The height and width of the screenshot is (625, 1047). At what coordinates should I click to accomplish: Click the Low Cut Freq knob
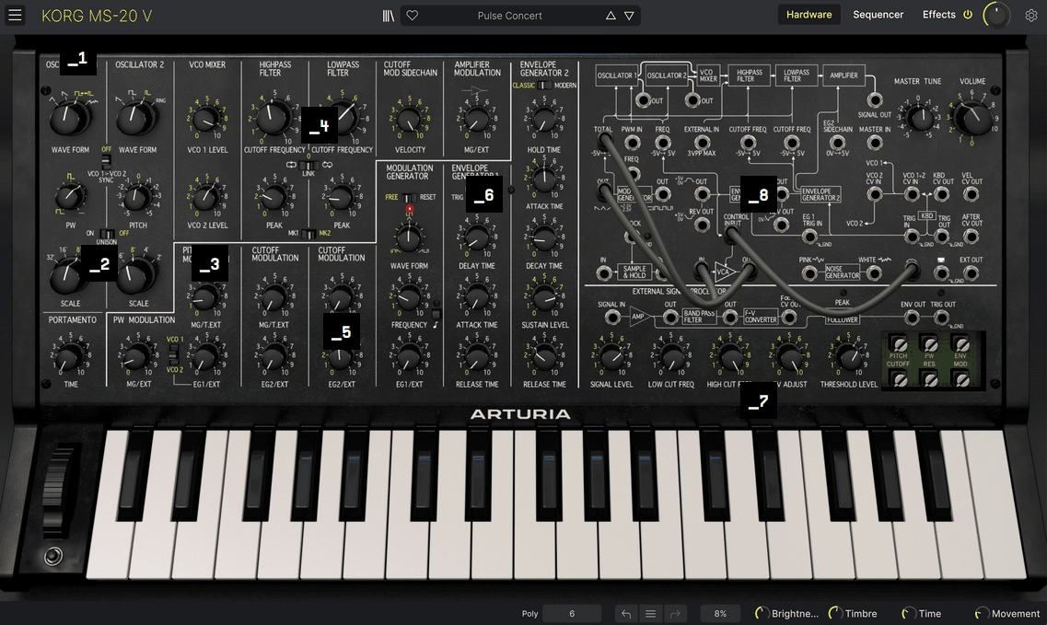(x=671, y=358)
